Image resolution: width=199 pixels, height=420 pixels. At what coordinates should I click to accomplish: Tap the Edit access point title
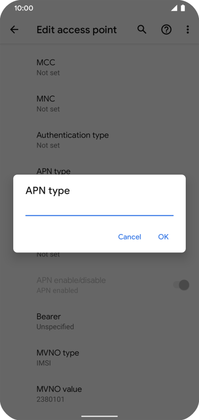coord(76,30)
